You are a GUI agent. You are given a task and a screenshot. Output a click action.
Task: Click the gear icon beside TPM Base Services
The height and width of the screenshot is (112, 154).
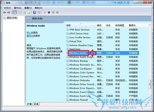(x=67, y=30)
